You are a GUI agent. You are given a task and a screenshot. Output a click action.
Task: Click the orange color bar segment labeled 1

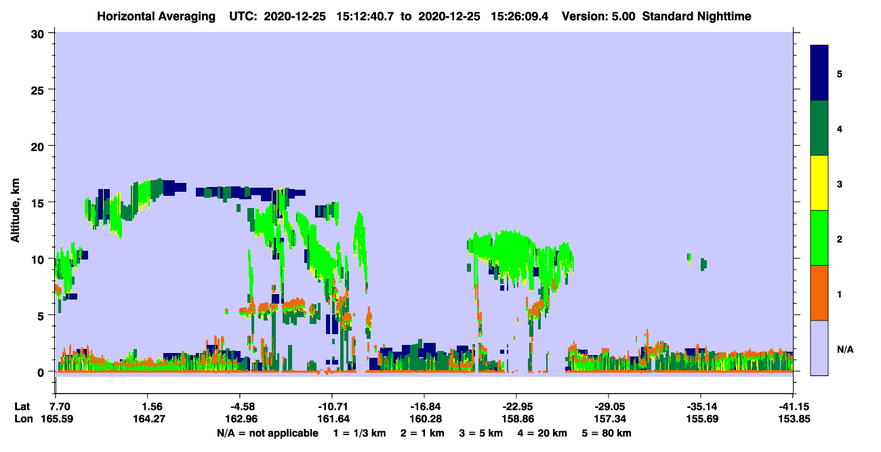pyautogui.click(x=819, y=293)
